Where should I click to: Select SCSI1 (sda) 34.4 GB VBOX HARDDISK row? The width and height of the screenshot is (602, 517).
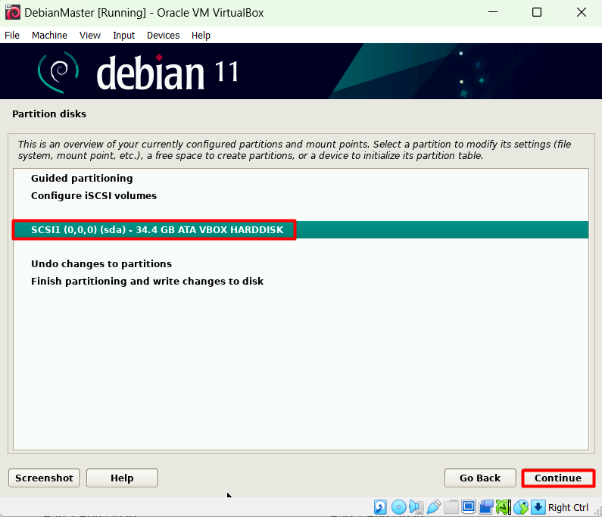coord(301,229)
